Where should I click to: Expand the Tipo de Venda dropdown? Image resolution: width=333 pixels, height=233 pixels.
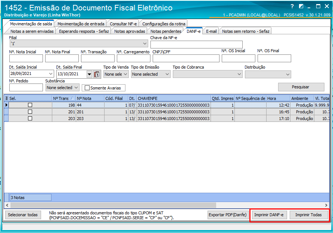(x=125, y=74)
